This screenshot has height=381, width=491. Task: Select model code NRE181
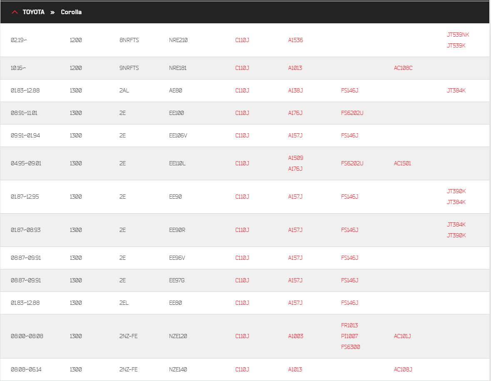(177, 68)
